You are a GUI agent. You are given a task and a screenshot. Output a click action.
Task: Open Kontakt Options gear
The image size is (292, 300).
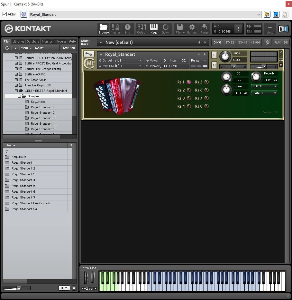(x=192, y=29)
